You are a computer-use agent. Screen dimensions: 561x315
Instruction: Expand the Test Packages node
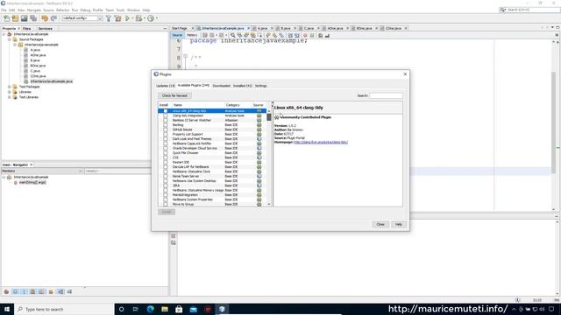click(x=10, y=87)
